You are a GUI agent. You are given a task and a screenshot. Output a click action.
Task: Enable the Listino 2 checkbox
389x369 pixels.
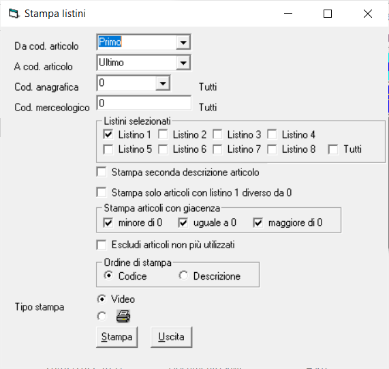(x=163, y=134)
